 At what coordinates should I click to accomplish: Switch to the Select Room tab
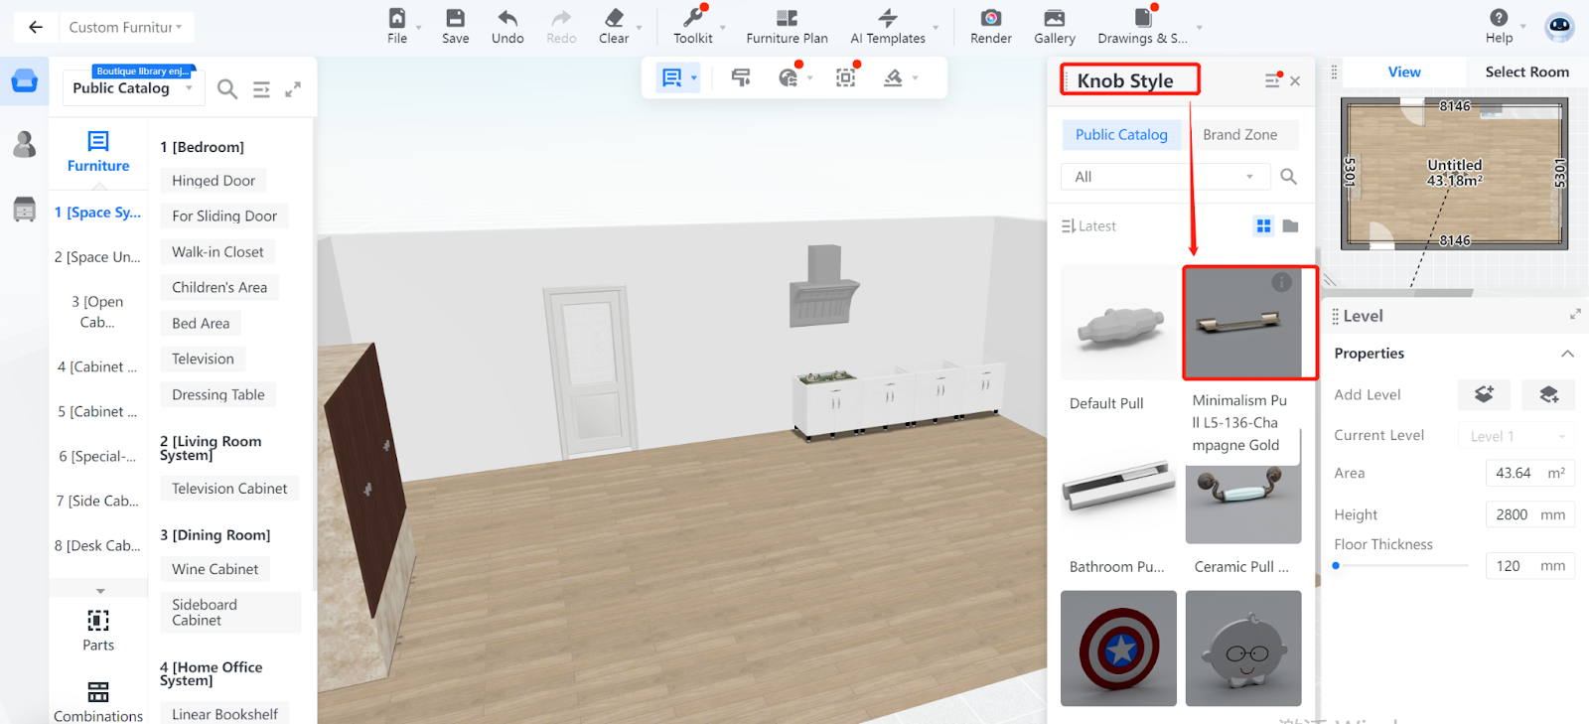coord(1526,72)
